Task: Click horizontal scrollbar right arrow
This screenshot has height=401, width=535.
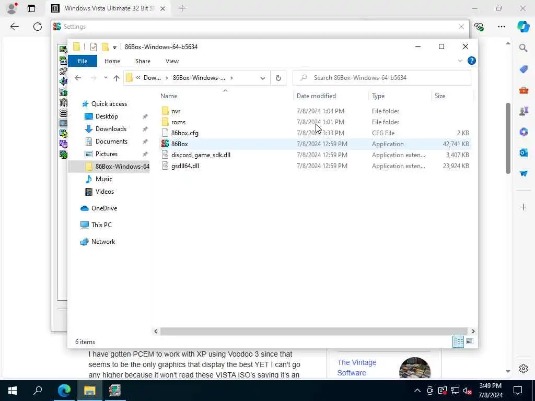Action: (x=473, y=331)
